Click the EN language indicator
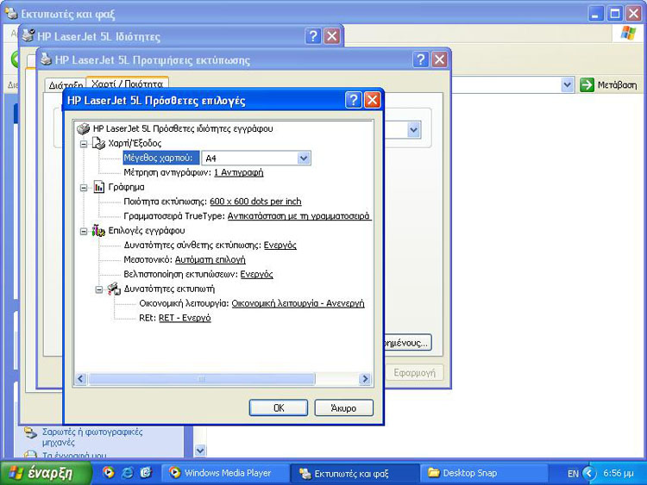Viewport: 647px width, 485px height. [x=573, y=474]
